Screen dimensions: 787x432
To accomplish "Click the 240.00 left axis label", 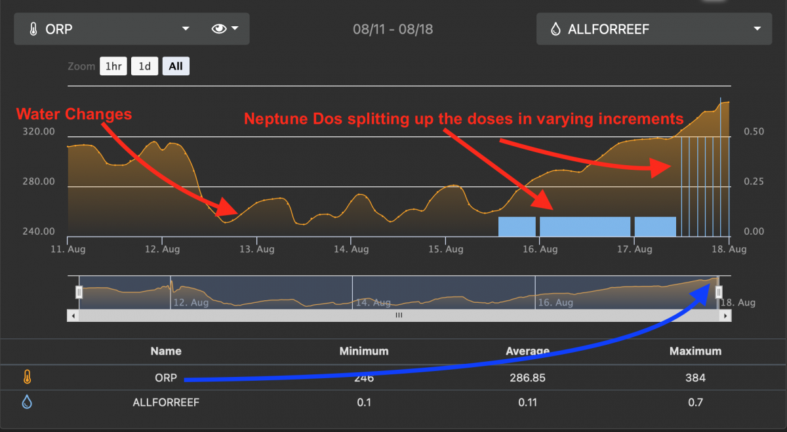I will [x=39, y=231].
